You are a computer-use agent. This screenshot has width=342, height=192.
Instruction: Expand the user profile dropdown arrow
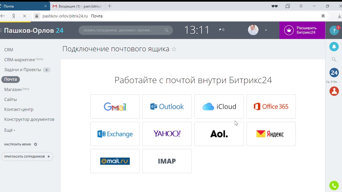point(266,30)
